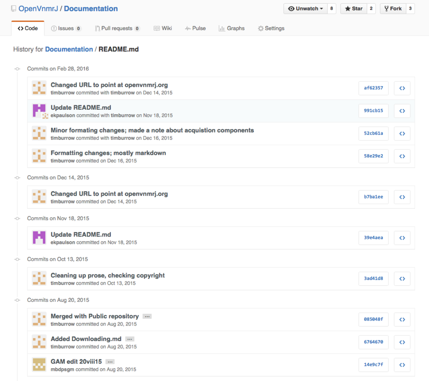Open Documentation repository title link

coord(91,8)
